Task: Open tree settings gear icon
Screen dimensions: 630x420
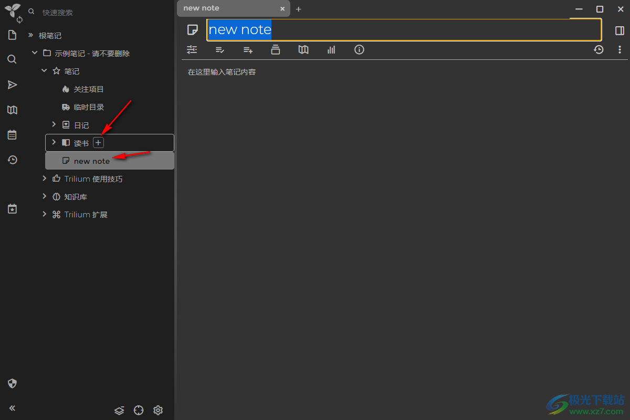Action: click(158, 410)
